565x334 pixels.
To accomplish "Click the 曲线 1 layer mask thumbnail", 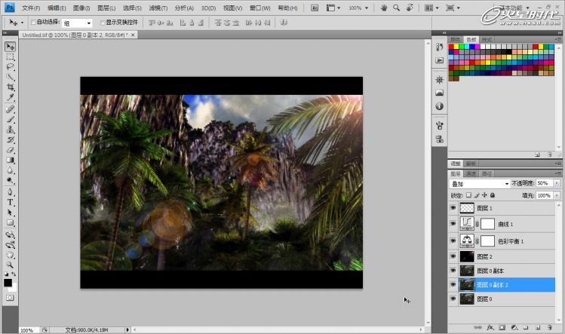I will pyautogui.click(x=487, y=224).
